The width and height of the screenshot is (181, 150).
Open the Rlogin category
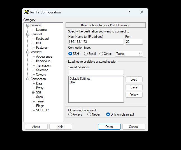(40, 106)
